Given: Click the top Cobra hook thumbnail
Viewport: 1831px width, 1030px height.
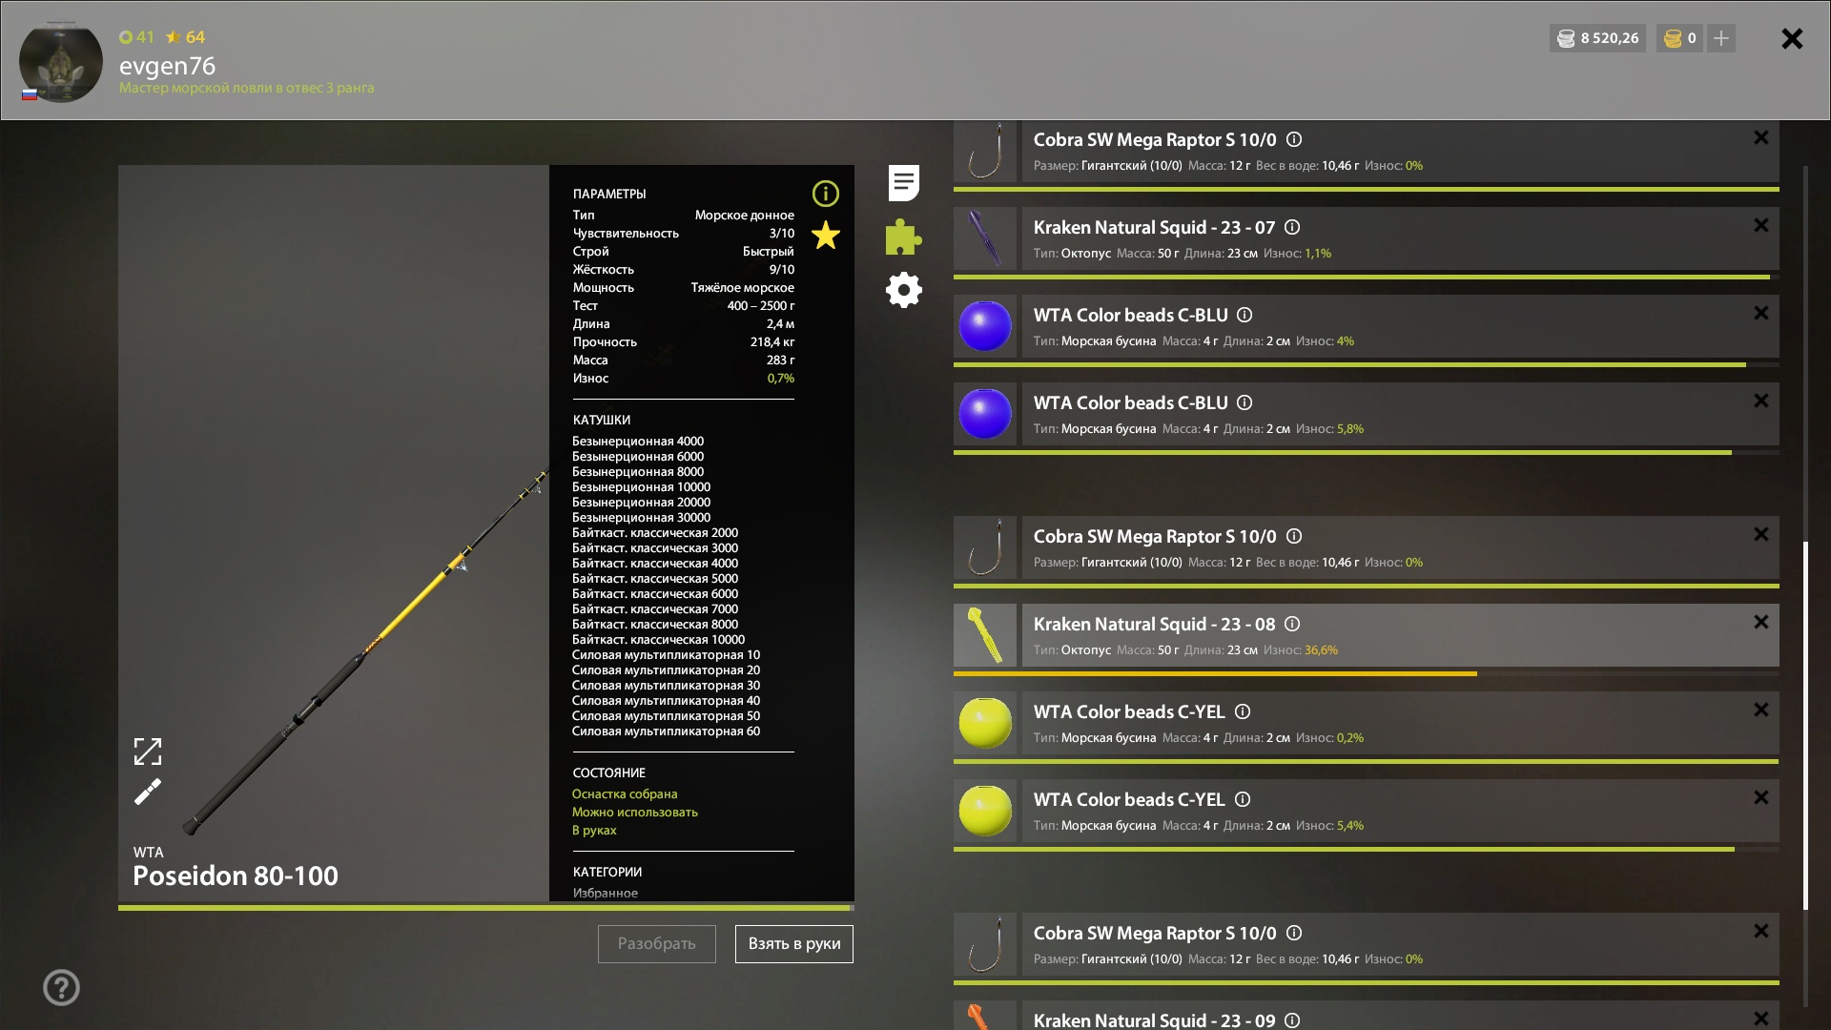Looking at the screenshot, I should pos(985,151).
